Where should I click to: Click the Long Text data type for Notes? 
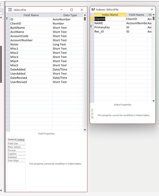click(68, 44)
